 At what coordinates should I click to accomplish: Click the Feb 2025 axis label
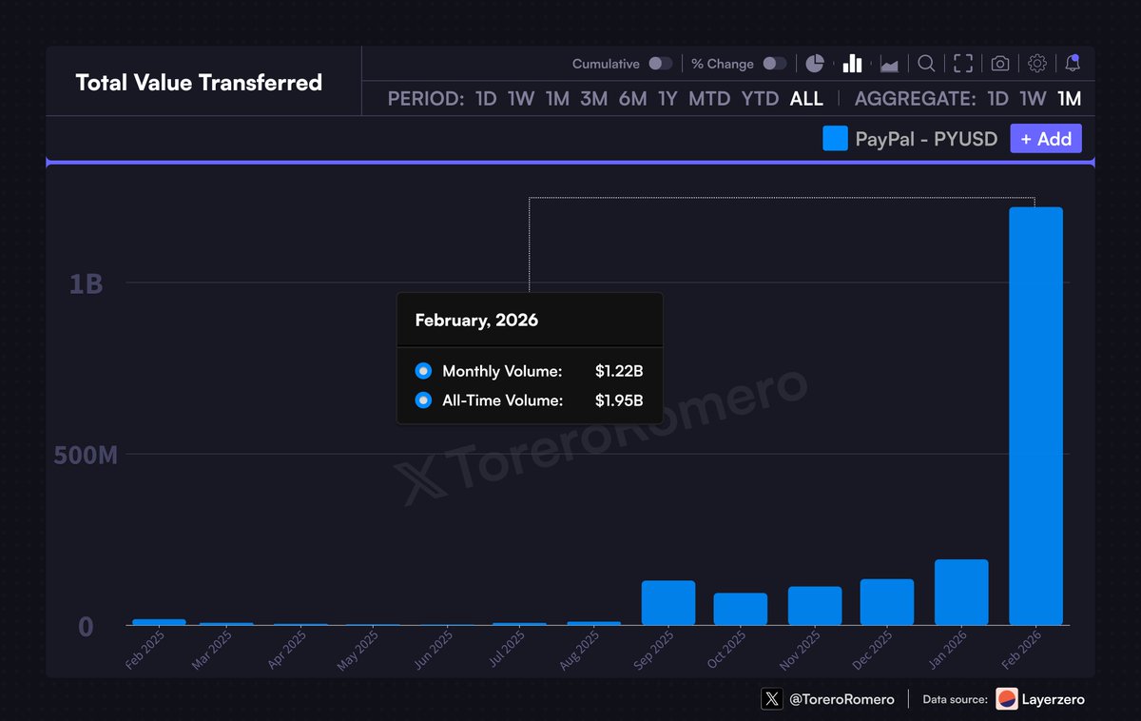[x=145, y=651]
